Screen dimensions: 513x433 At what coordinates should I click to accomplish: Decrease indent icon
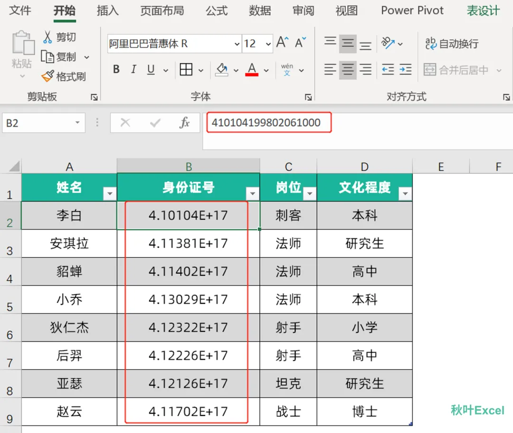388,70
